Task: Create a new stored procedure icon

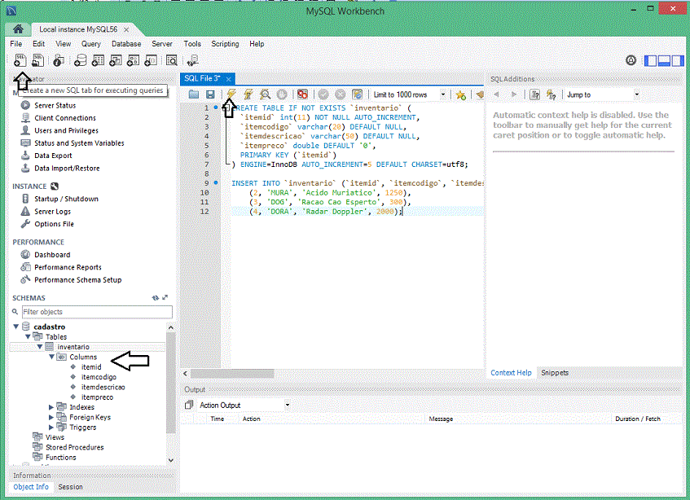Action: [x=133, y=60]
